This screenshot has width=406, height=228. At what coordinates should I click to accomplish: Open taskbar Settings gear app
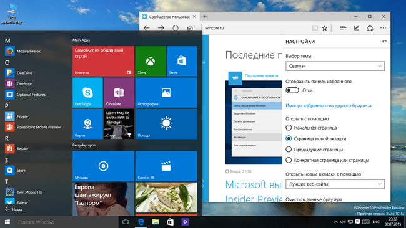185,222
